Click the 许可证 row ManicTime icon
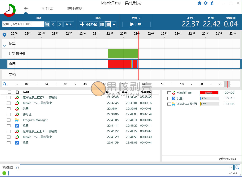This screenshot has height=177, width=242. coord(17,114)
